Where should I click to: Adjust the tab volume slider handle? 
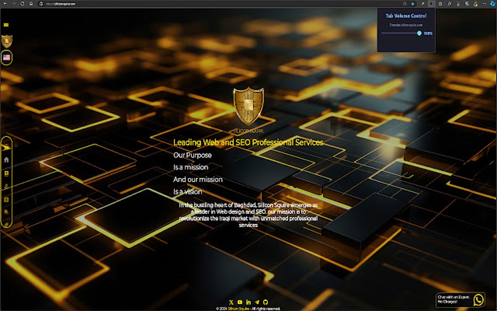419,33
